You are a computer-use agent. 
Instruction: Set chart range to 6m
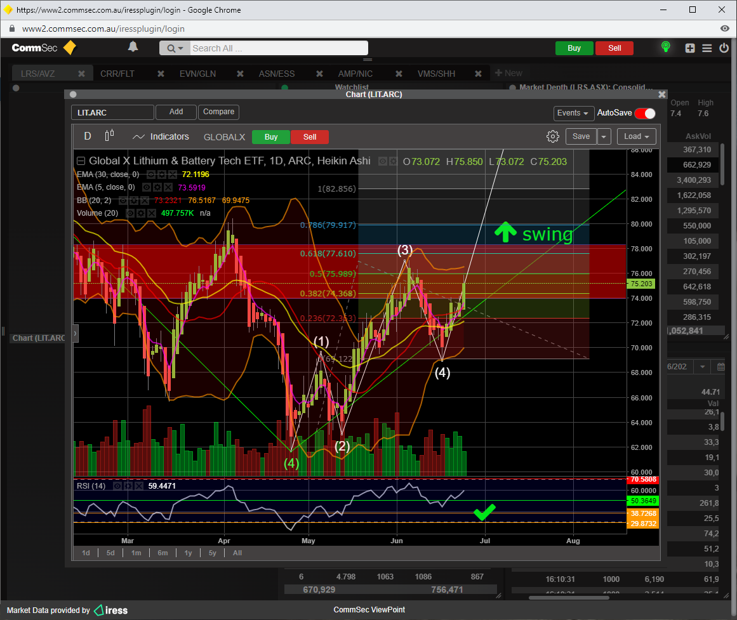coord(163,553)
